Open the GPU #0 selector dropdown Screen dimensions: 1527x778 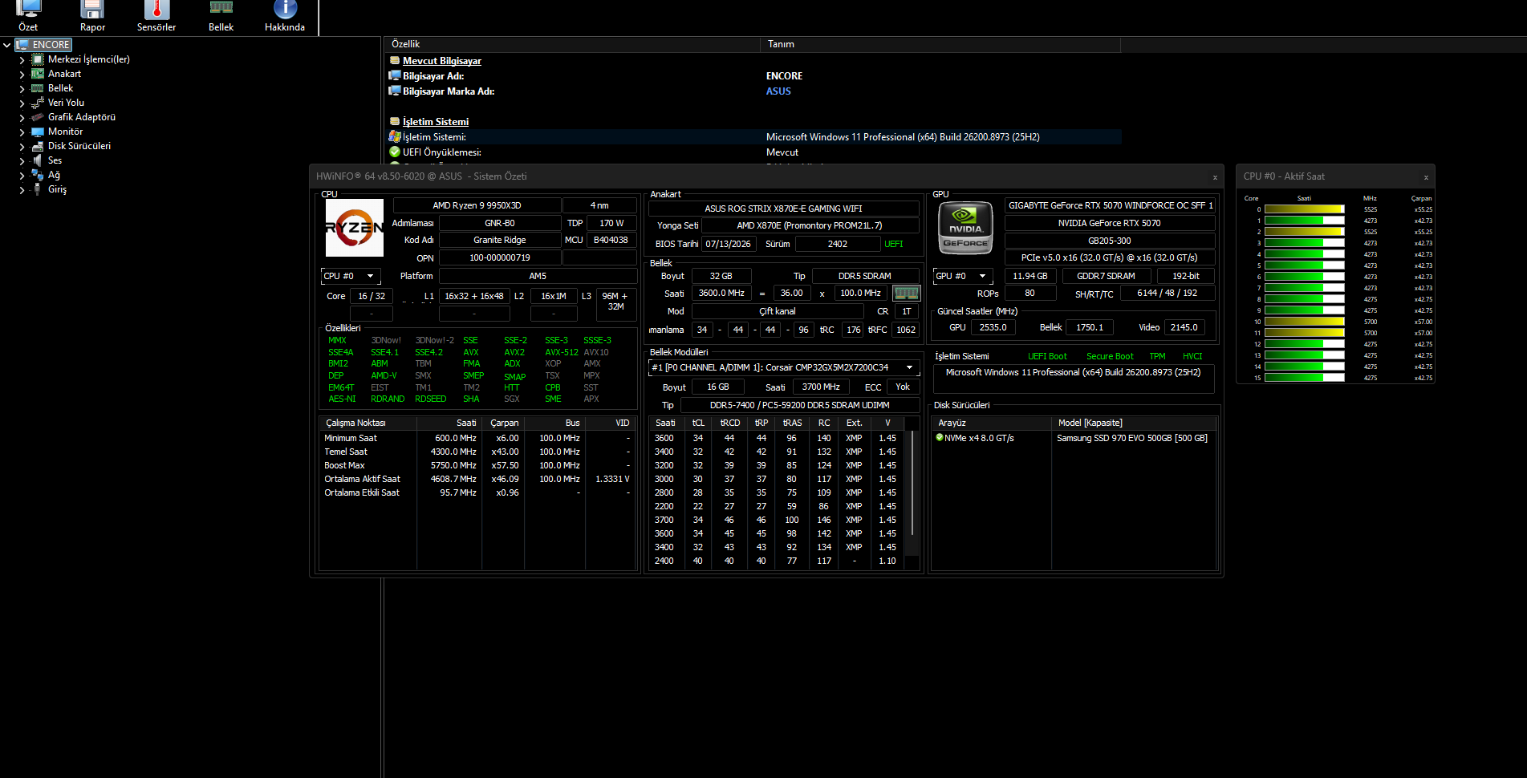pos(963,276)
